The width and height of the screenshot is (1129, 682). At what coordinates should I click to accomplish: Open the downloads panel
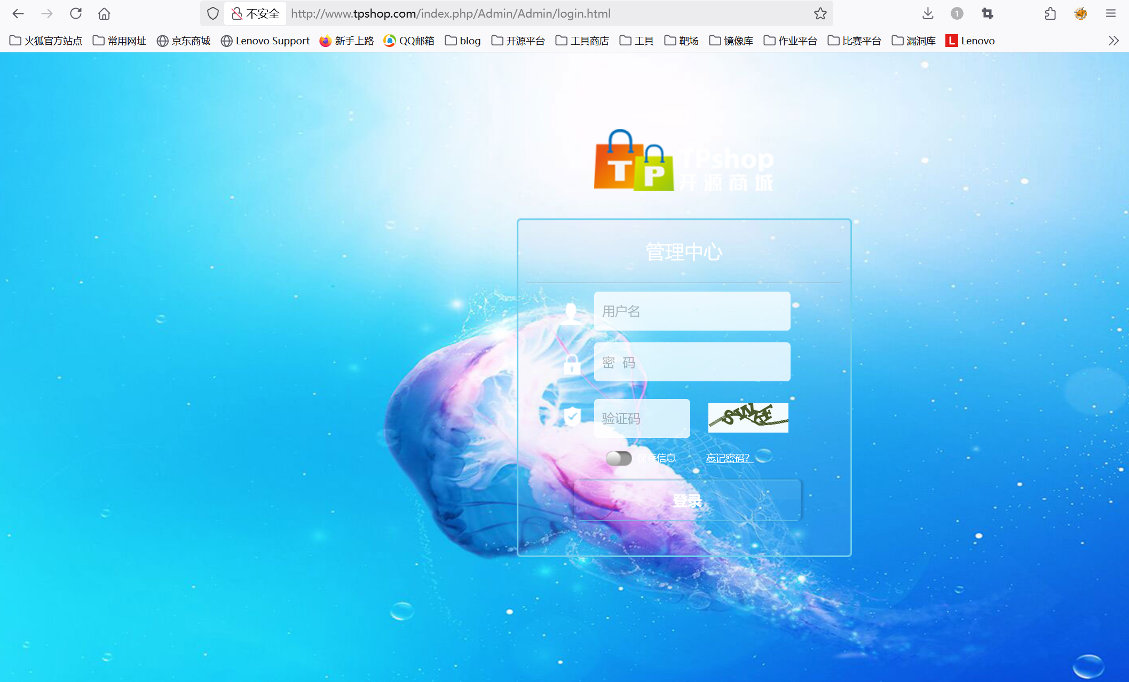928,13
